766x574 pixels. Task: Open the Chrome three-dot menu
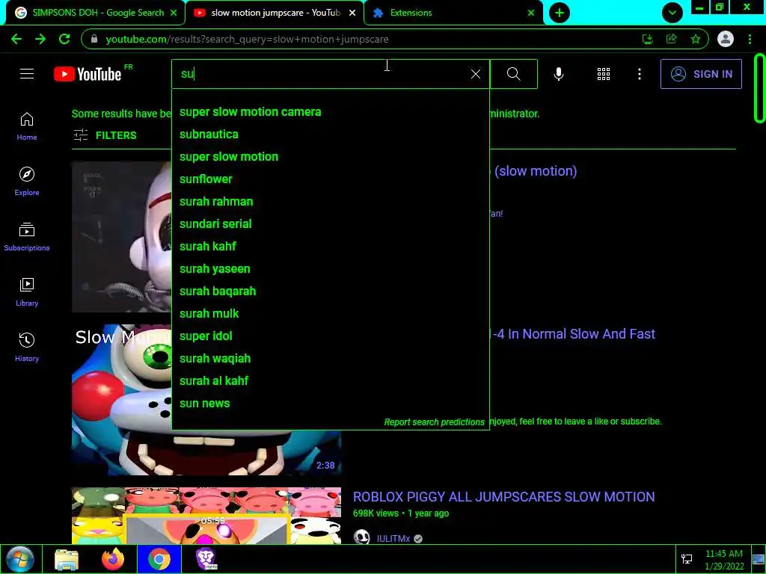[750, 39]
